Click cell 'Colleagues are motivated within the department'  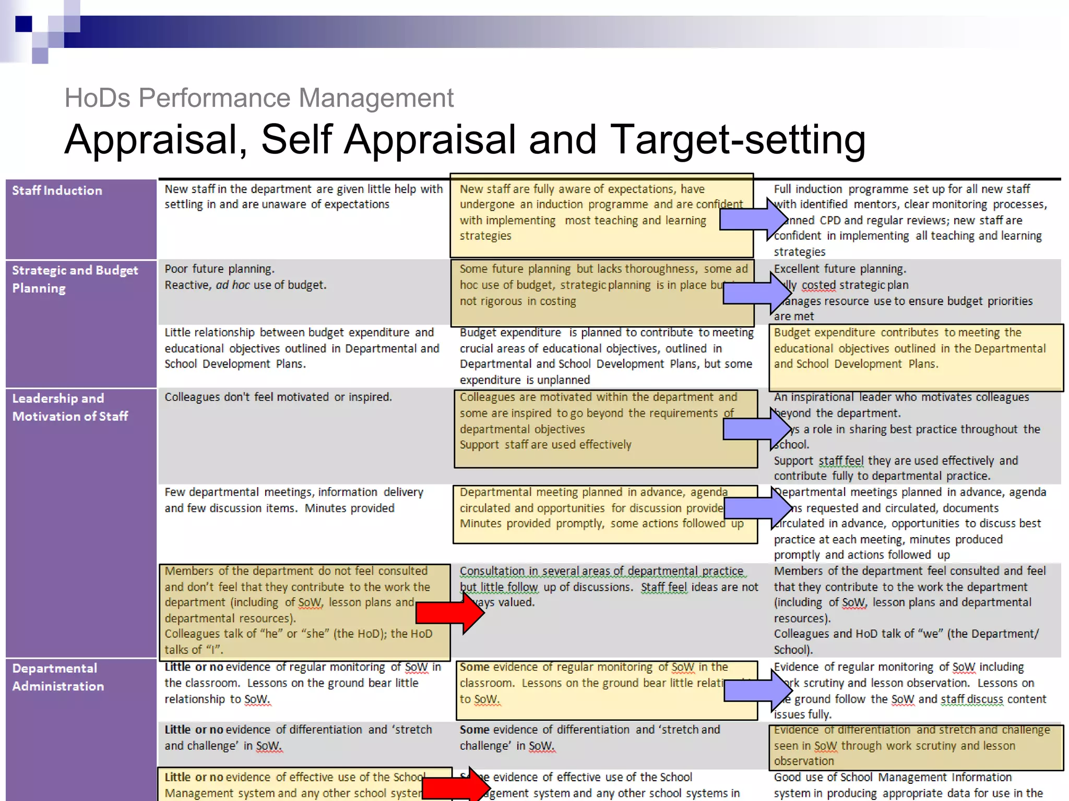(x=605, y=429)
